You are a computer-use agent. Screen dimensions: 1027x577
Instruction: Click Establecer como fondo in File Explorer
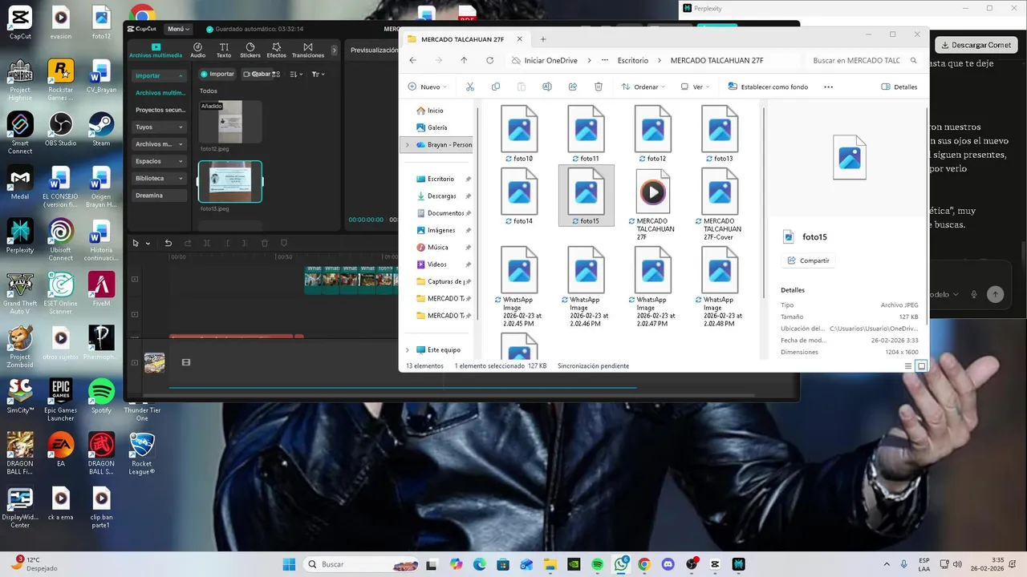(768, 87)
